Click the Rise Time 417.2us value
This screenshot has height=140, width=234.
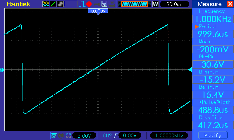pos(213,125)
